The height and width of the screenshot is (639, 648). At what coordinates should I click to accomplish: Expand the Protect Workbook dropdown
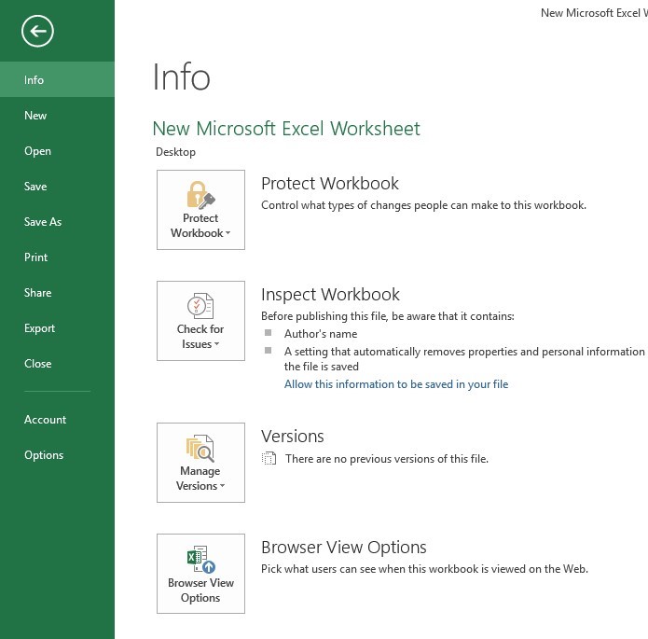tap(200, 233)
